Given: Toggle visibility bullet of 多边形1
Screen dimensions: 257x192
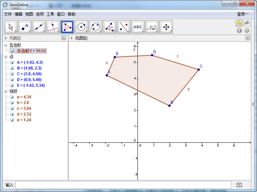Looking at the screenshot, I should coord(12,51).
